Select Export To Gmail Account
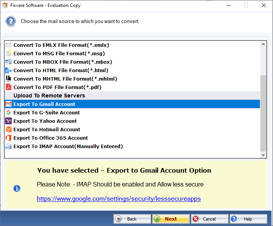 [132, 104]
